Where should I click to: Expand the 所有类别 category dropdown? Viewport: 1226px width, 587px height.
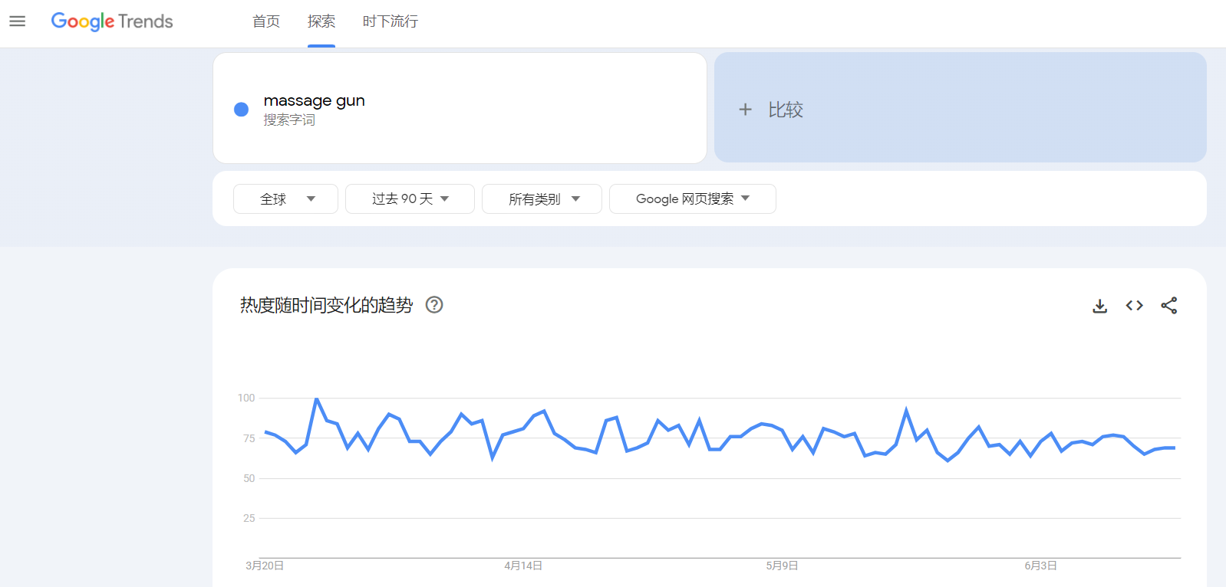(x=542, y=199)
